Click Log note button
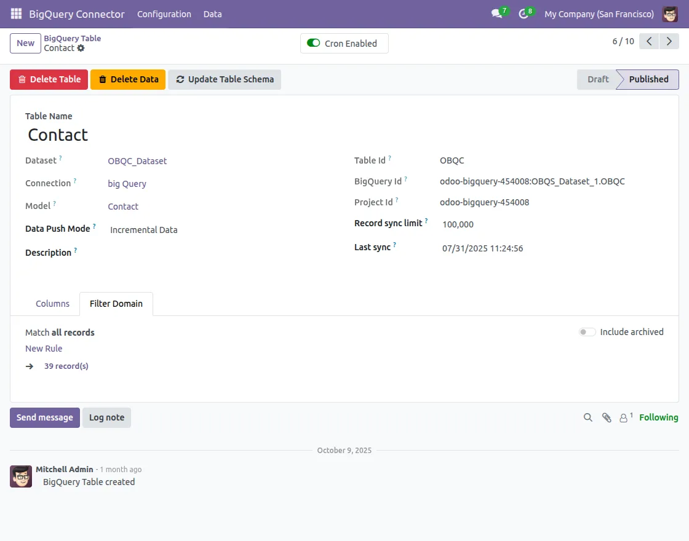 [x=107, y=417]
